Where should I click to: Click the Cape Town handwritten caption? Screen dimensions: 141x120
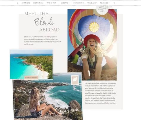(67, 111)
